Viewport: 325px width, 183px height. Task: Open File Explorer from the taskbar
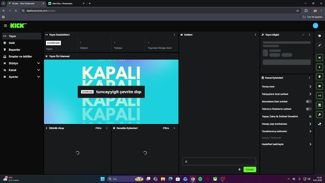coord(163,179)
